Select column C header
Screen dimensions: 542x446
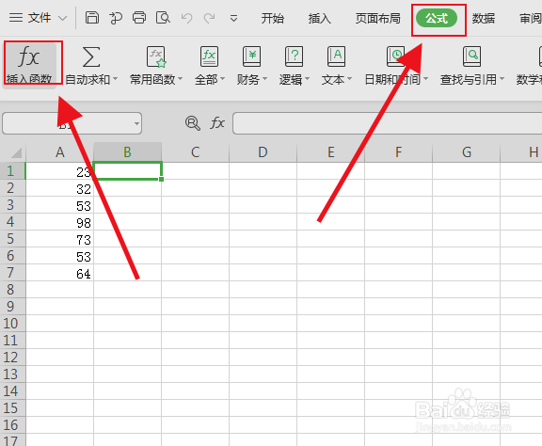coord(195,152)
